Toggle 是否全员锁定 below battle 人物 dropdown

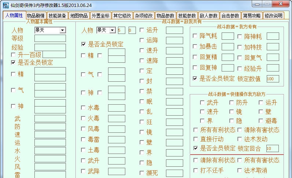(84, 44)
